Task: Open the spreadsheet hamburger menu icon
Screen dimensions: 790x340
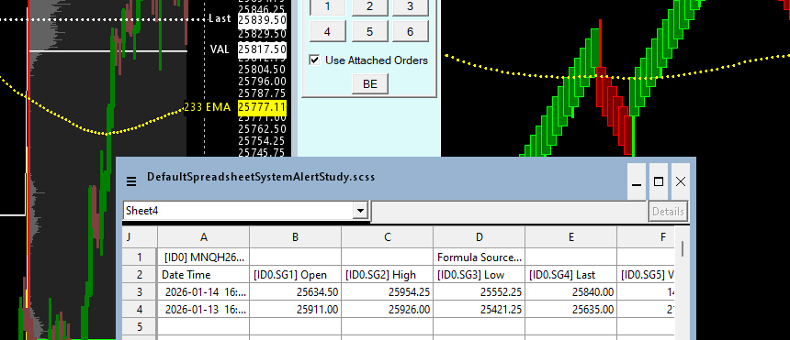Action: [x=131, y=181]
